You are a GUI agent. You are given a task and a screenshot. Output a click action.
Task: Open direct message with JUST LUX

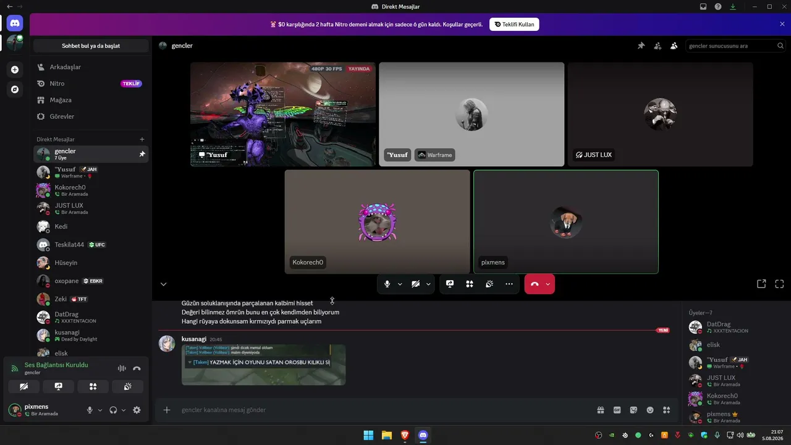point(91,208)
